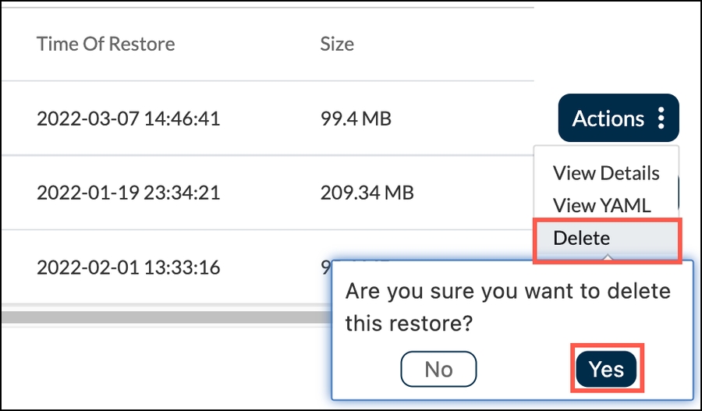
Task: Click the 209.34 MB size cell
Action: pos(367,192)
